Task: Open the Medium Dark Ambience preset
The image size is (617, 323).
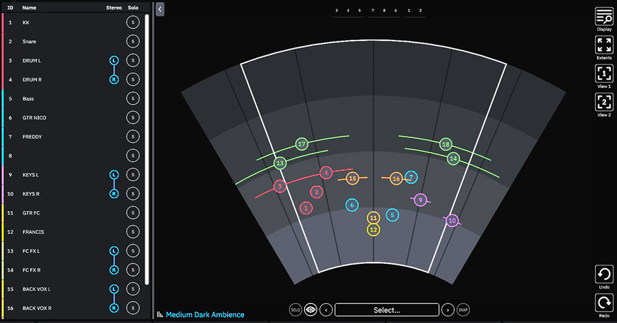Action: click(x=205, y=314)
